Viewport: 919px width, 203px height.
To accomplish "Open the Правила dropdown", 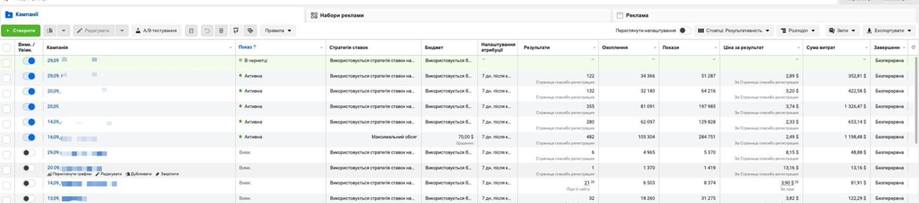I will (x=278, y=30).
